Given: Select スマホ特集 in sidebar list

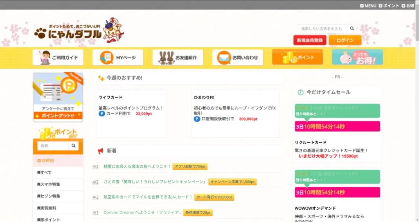Looking at the screenshot, I should pyautogui.click(x=58, y=184).
